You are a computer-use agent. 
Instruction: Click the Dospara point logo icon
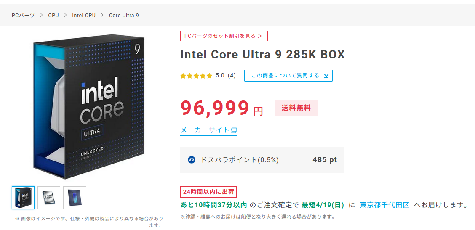[x=192, y=160]
